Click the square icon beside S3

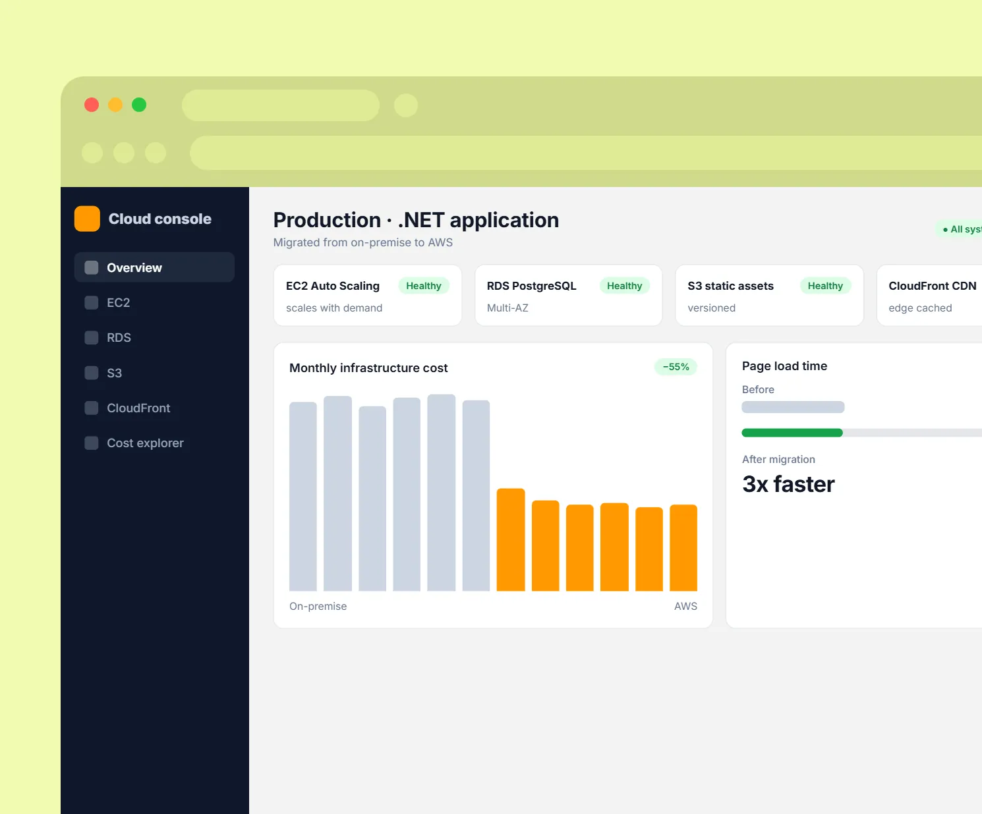[92, 373]
